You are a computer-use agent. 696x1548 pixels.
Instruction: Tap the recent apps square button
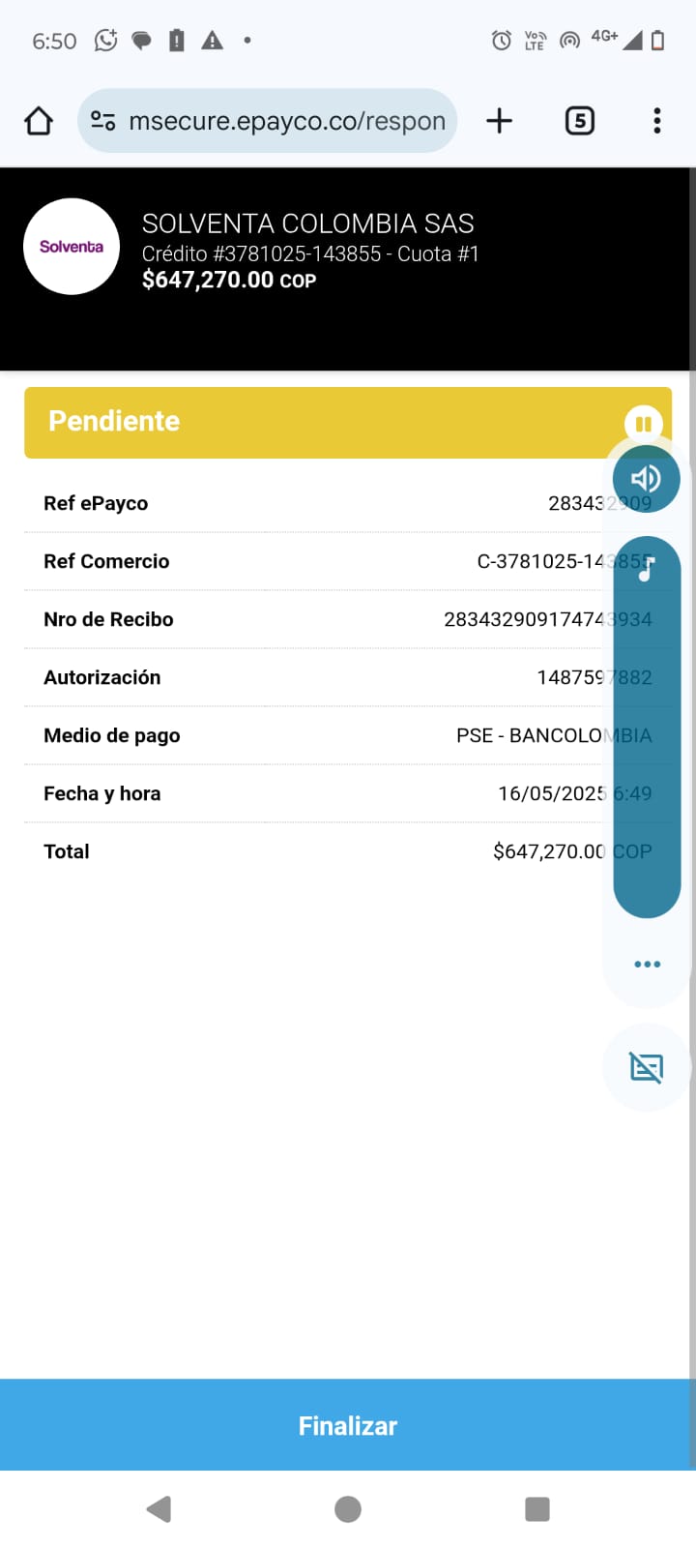[x=536, y=1509]
